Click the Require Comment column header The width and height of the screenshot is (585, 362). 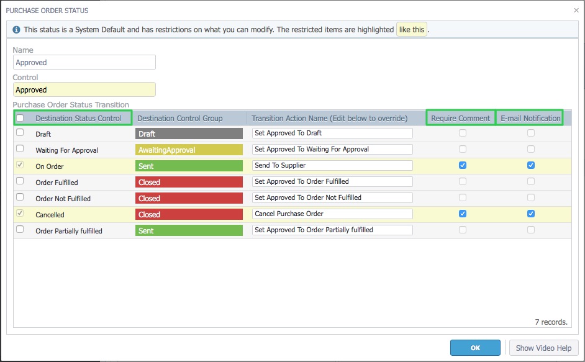point(460,118)
